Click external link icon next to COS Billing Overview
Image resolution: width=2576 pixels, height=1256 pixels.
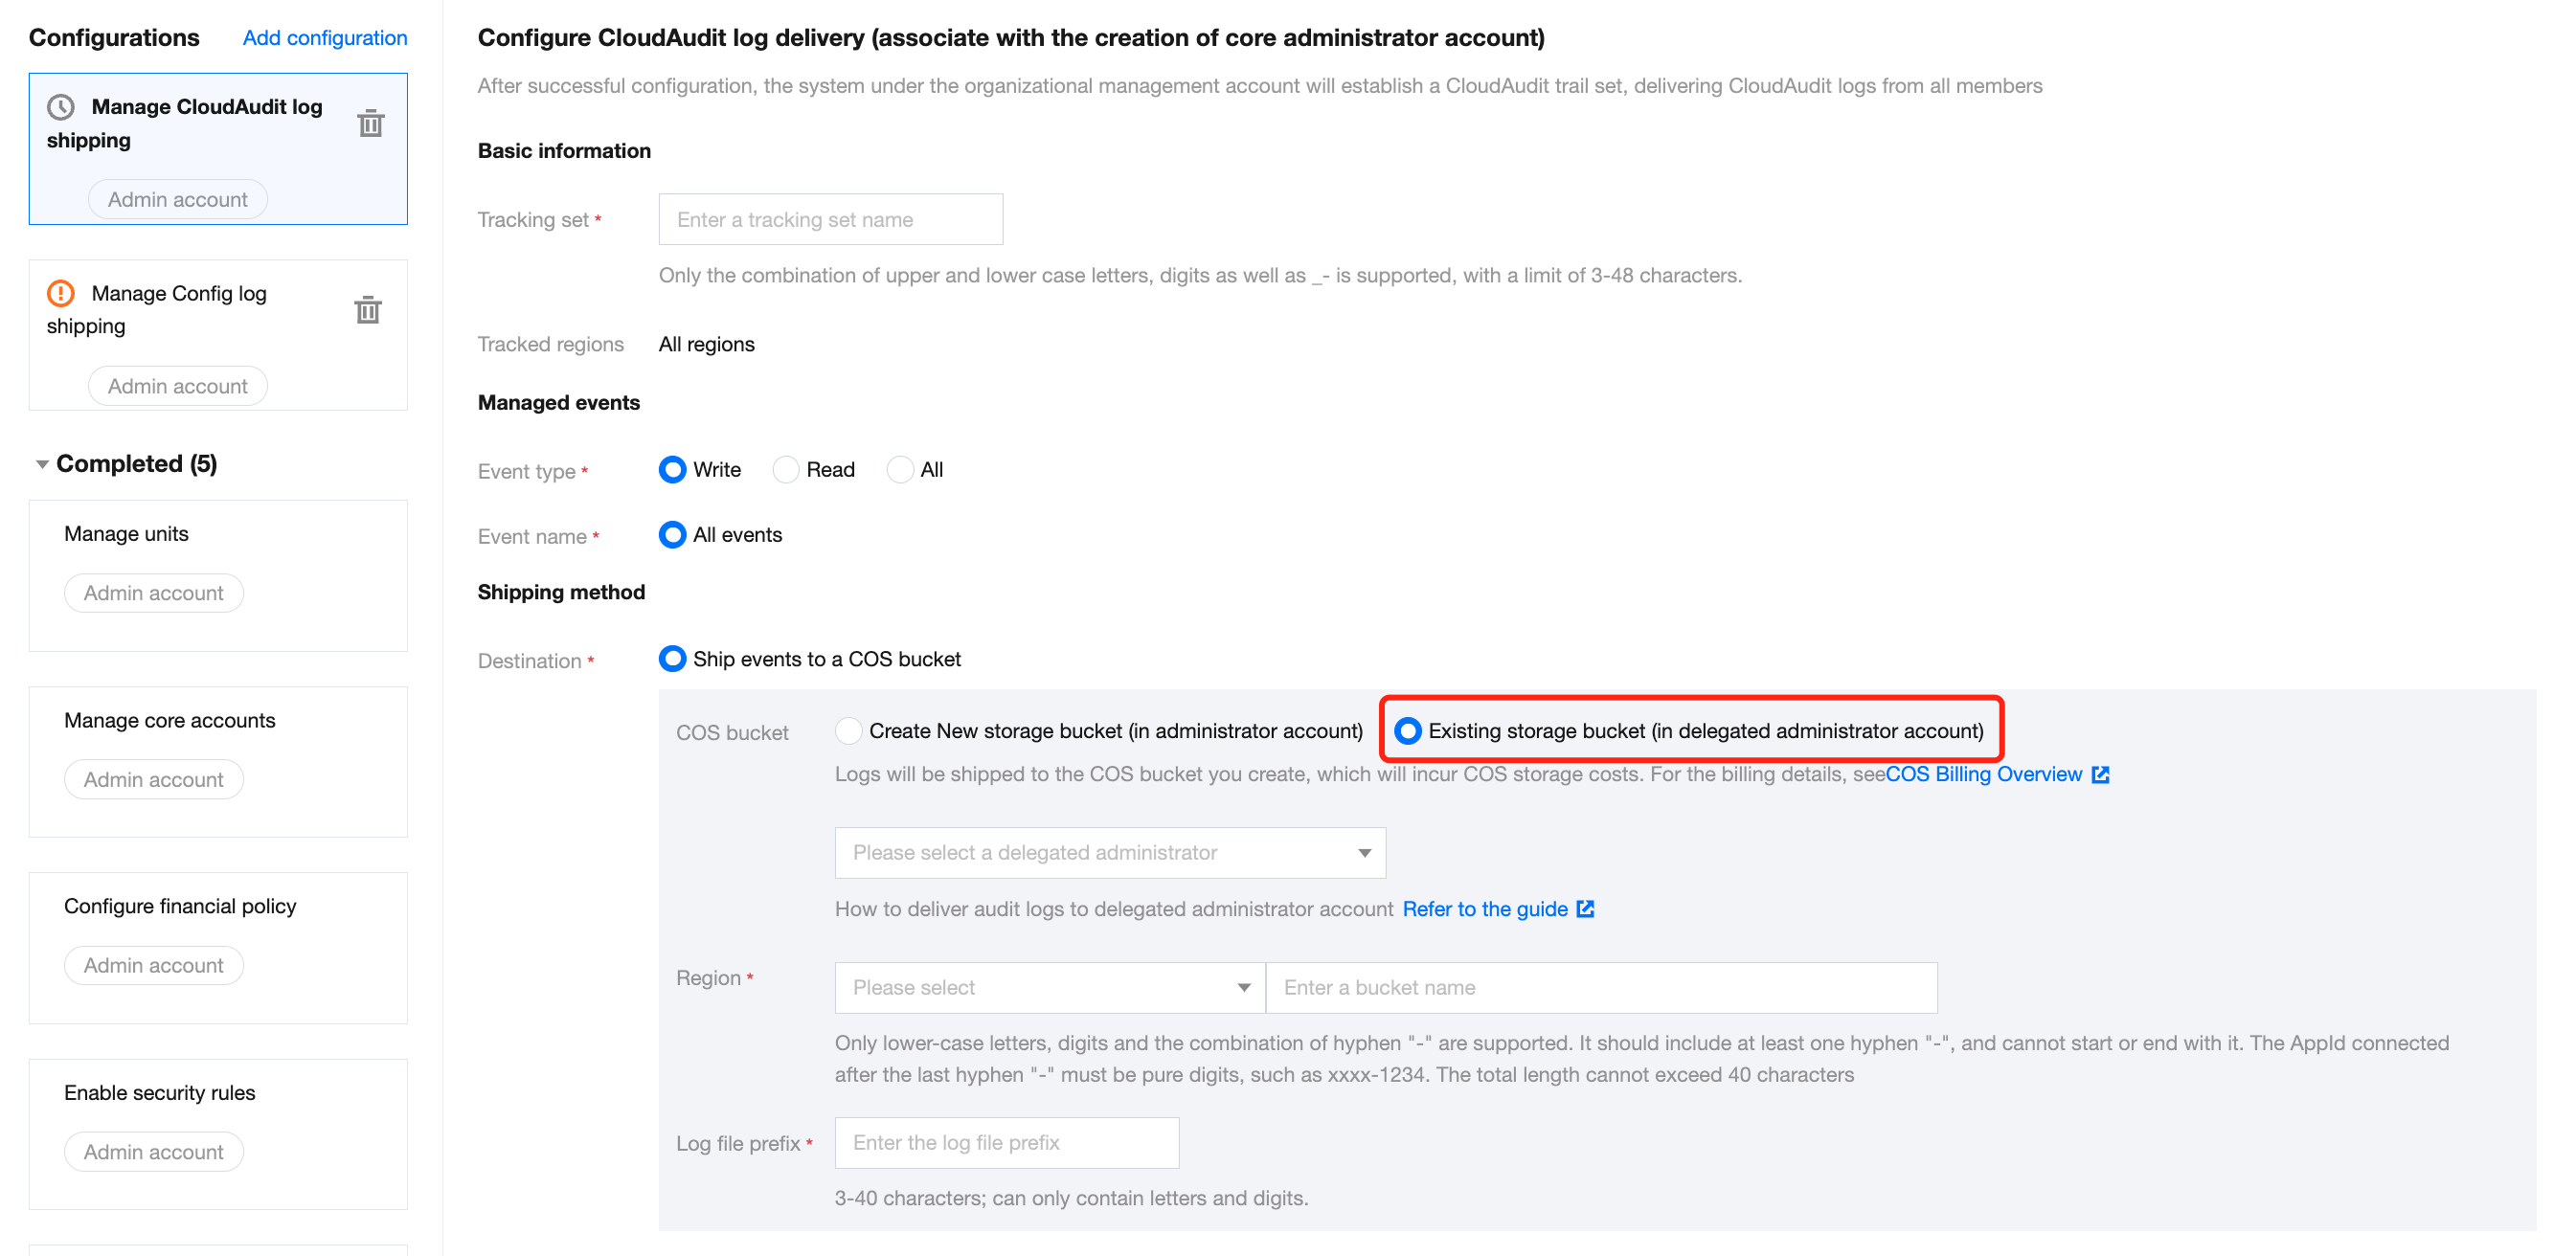pyautogui.click(x=2100, y=775)
